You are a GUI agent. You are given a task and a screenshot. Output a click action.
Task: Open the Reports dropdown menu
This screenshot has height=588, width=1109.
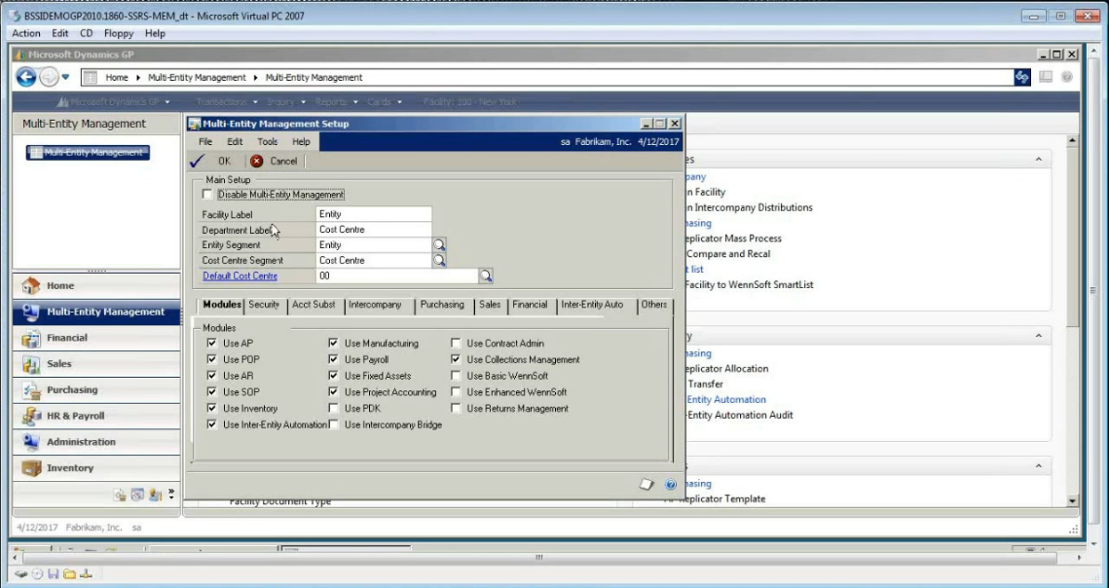point(336,102)
